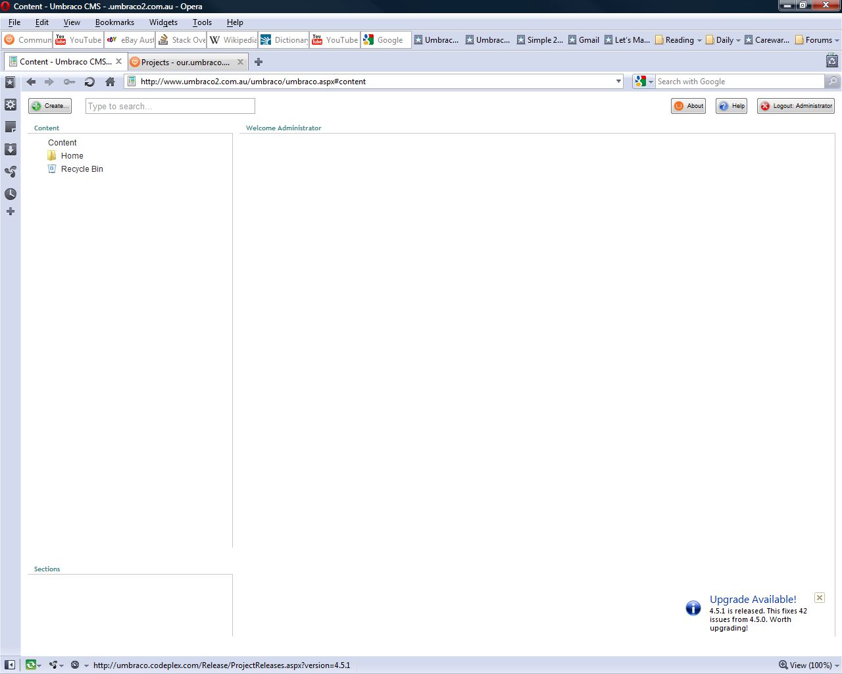Expand the Reading bookmarks folder
Image resolution: width=842 pixels, height=674 pixels.
[678, 40]
